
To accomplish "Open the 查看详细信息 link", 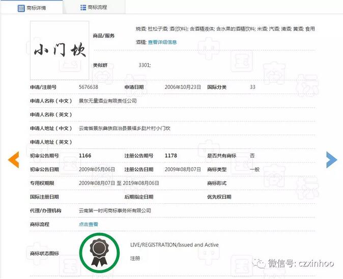I will 162,42.
